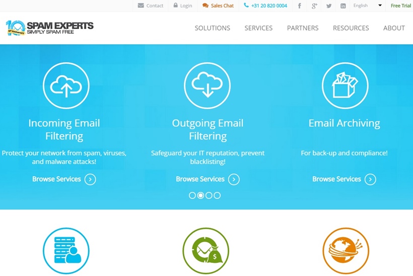This screenshot has height=276, width=413.
Task: Click the Free Trial link
Action: click(x=401, y=6)
